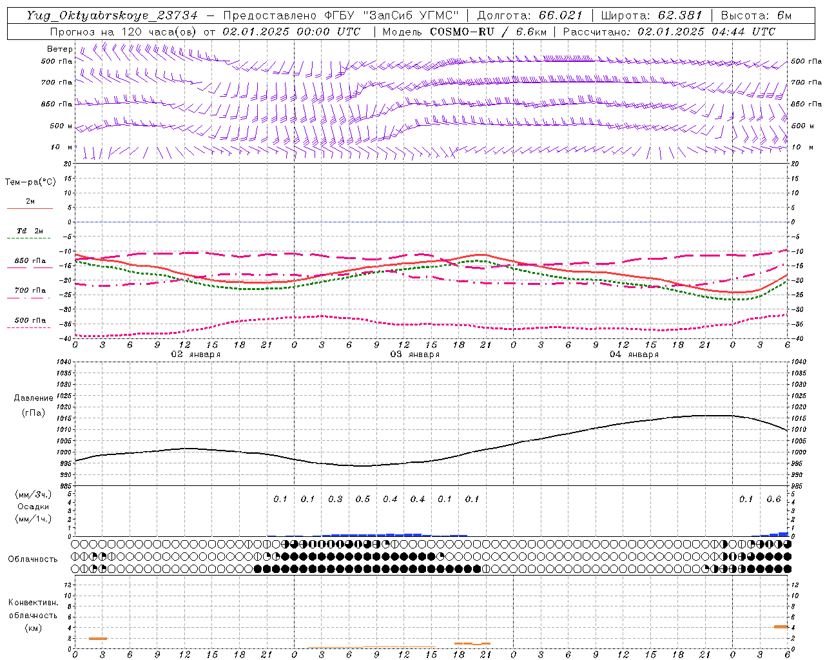Click the 0.6 precipitation value
This screenshot has width=825, height=660.
tap(773, 500)
